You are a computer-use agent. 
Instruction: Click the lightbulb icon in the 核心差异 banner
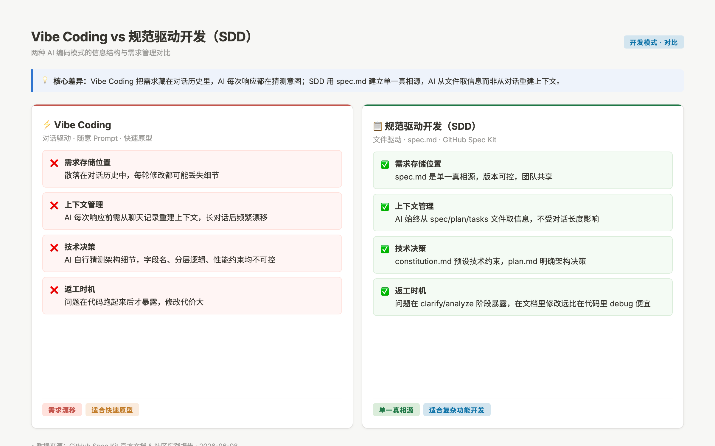(x=45, y=80)
